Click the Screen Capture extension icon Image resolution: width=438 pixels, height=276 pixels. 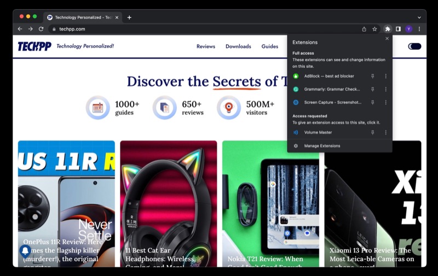[x=296, y=102]
